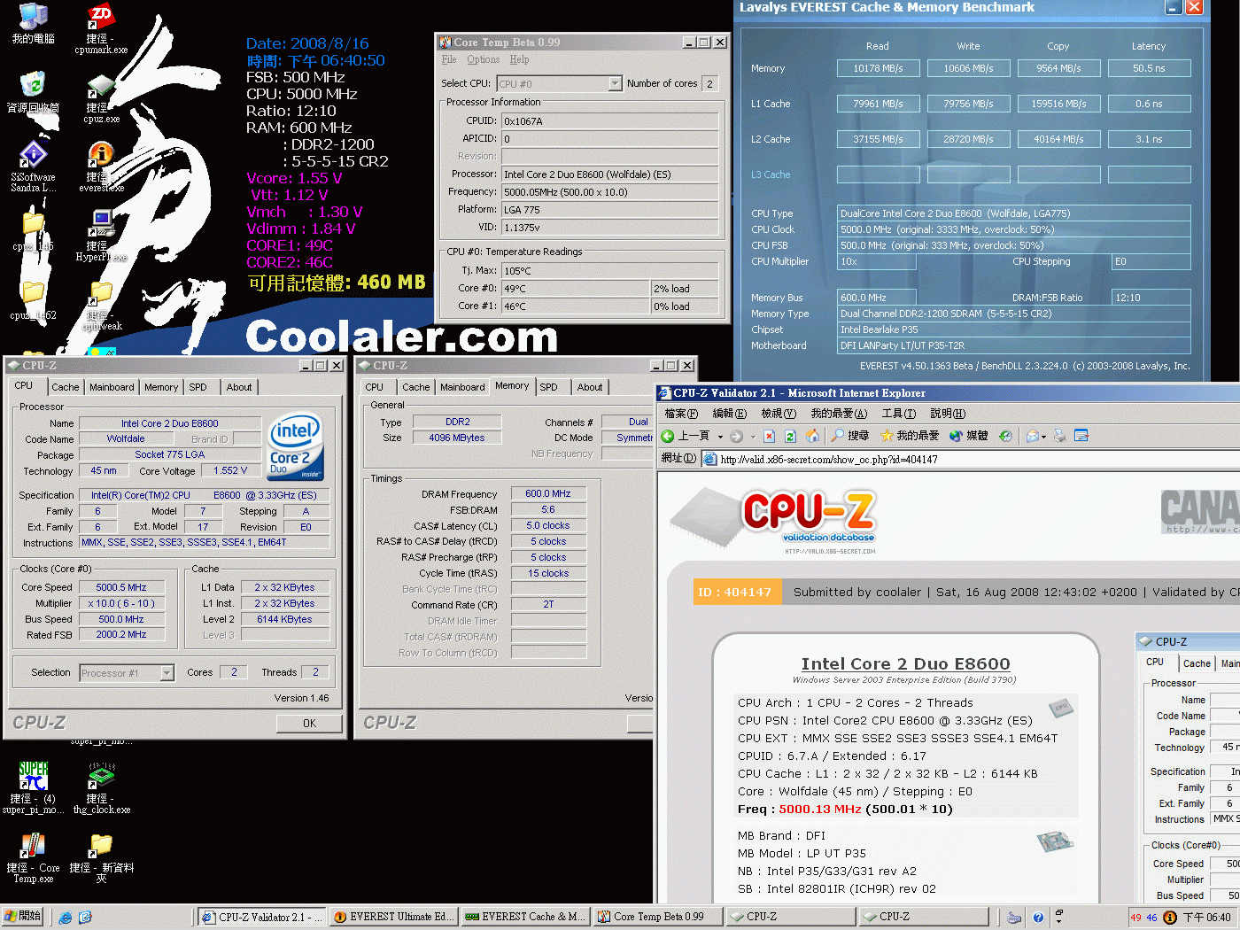Switch to Core Temp Beta 0.99 taskbar button

pos(657,917)
